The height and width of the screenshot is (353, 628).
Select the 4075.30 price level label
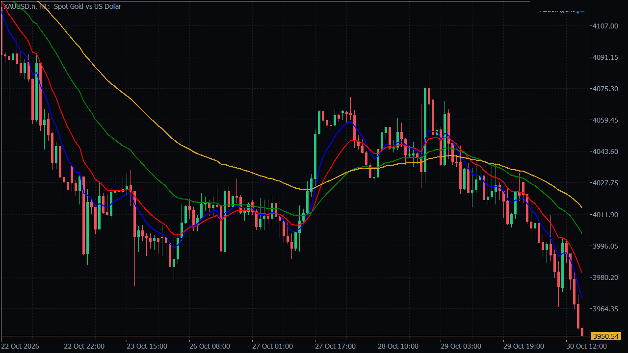point(606,89)
